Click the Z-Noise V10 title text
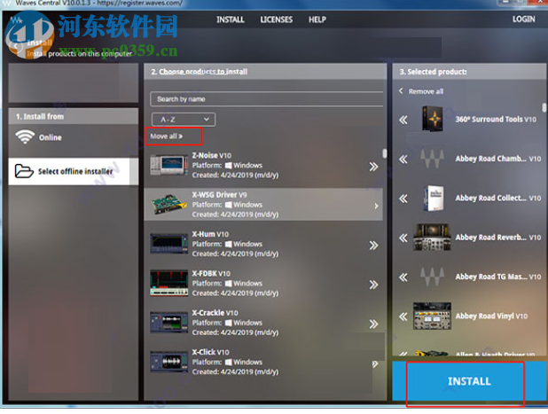The image size is (548, 414). point(211,156)
